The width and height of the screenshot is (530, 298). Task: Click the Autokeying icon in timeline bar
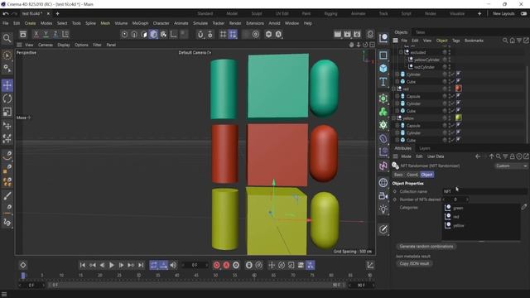[x=226, y=265]
